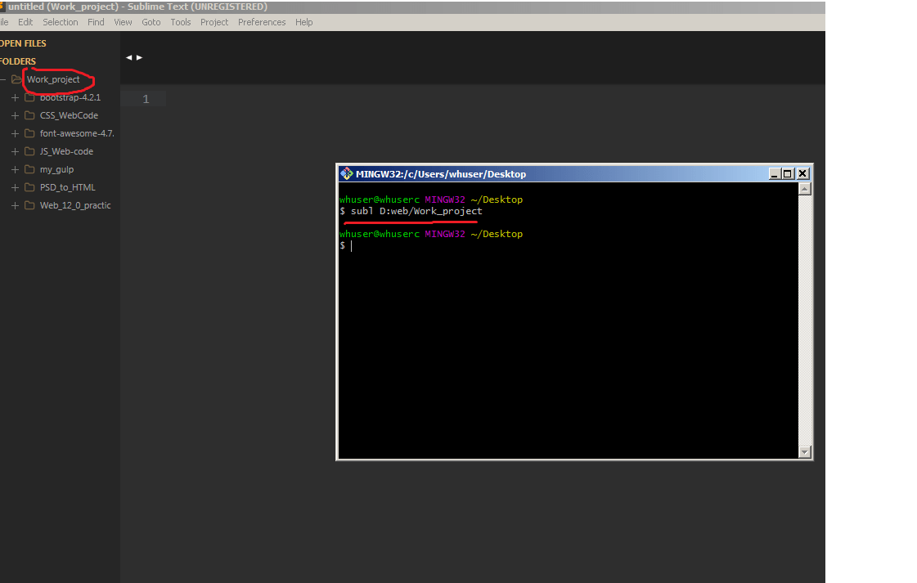
Task: Open the Goto menu
Action: tap(151, 22)
